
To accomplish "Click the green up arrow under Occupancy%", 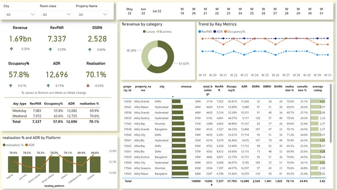I will pos(10,86).
